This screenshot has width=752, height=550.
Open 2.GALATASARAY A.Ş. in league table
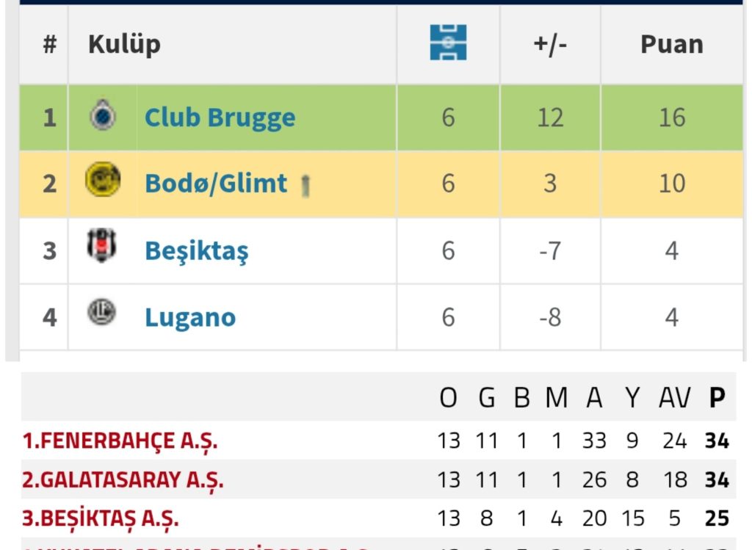click(x=123, y=480)
